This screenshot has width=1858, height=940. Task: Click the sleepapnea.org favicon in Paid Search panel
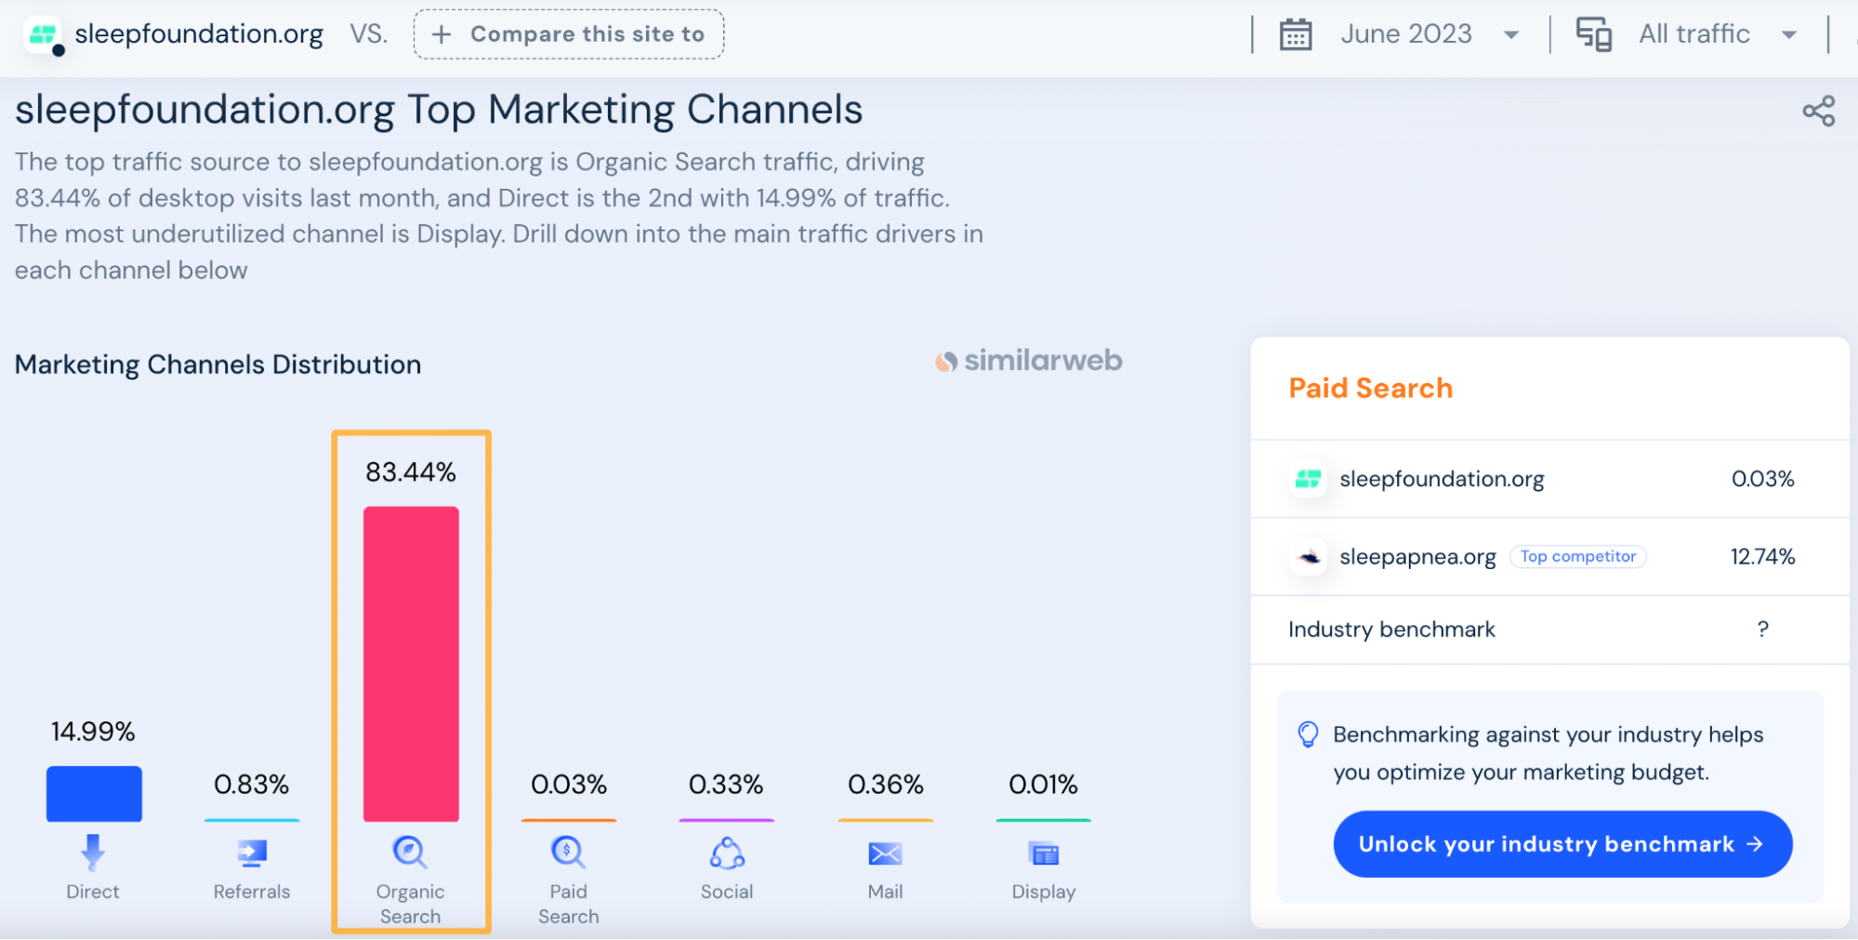pyautogui.click(x=1308, y=556)
